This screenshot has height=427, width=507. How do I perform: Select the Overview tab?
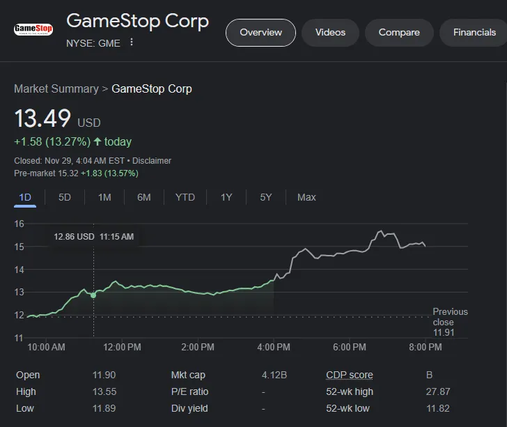click(x=260, y=33)
